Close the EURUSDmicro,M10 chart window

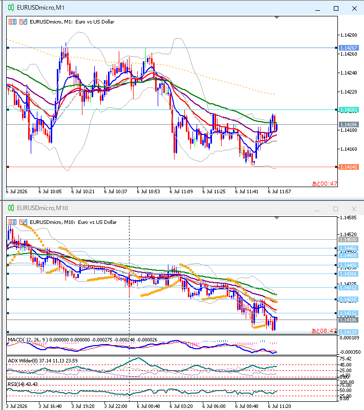point(354,209)
